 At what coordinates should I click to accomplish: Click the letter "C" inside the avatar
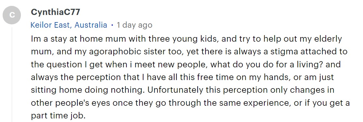pos(12,15)
